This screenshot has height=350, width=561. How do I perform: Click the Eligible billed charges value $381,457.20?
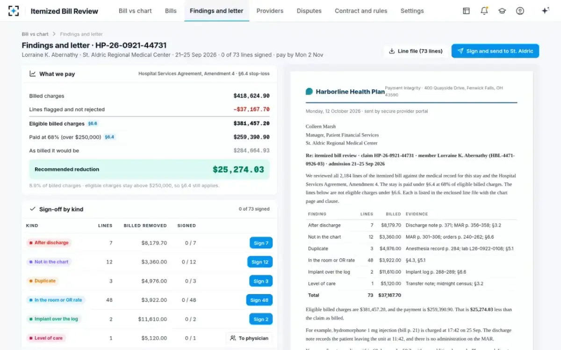[x=252, y=124]
